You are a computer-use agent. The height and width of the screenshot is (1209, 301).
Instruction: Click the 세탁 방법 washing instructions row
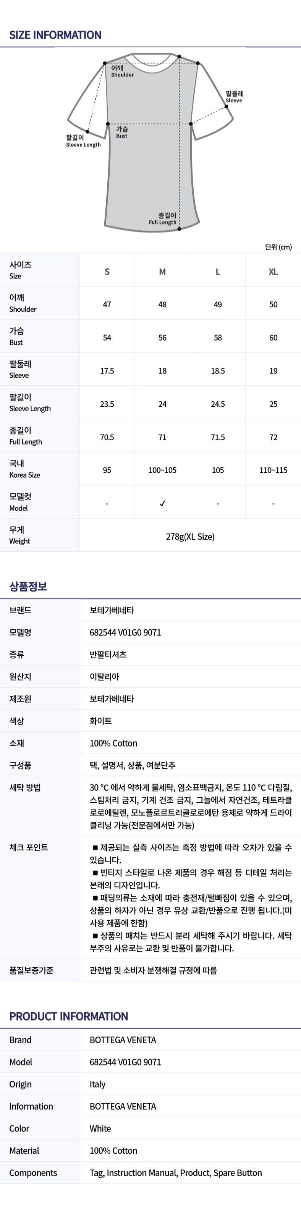coord(150,806)
